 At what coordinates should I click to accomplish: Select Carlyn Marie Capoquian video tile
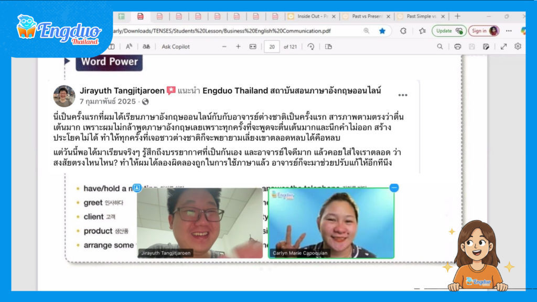click(x=331, y=223)
